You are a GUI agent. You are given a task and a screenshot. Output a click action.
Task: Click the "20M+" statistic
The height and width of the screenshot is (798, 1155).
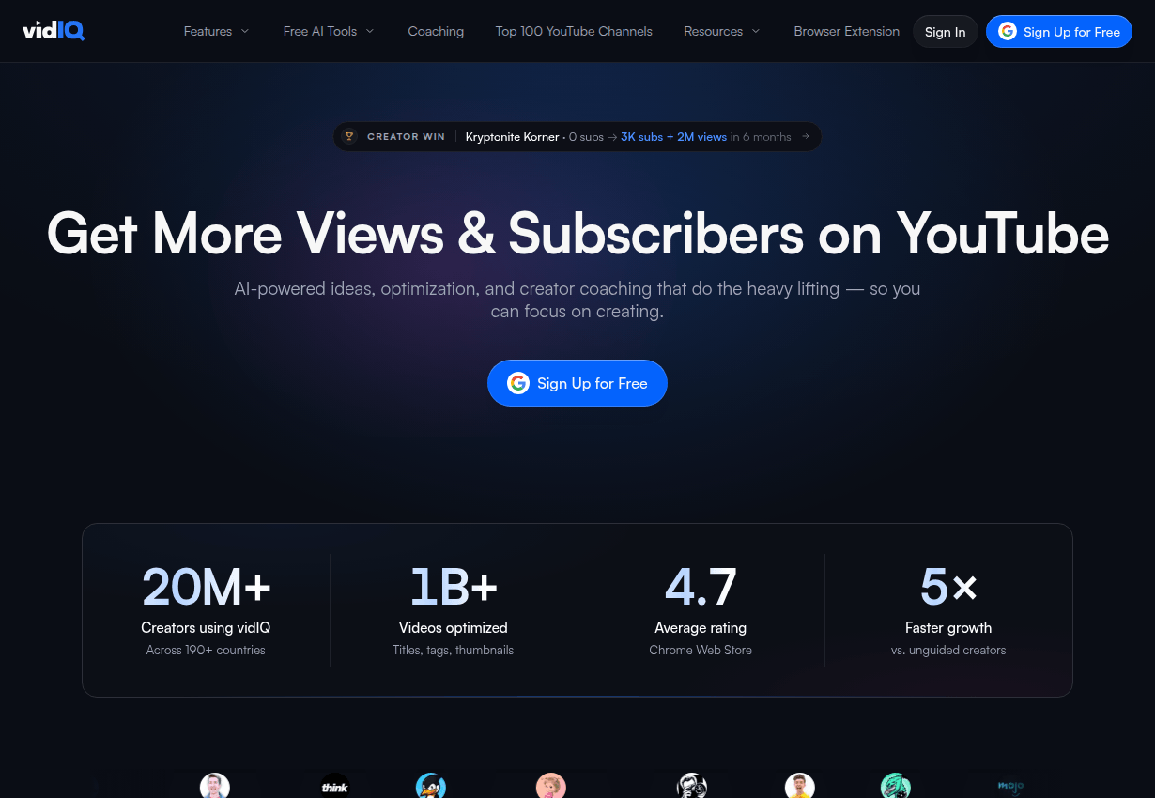click(x=206, y=586)
